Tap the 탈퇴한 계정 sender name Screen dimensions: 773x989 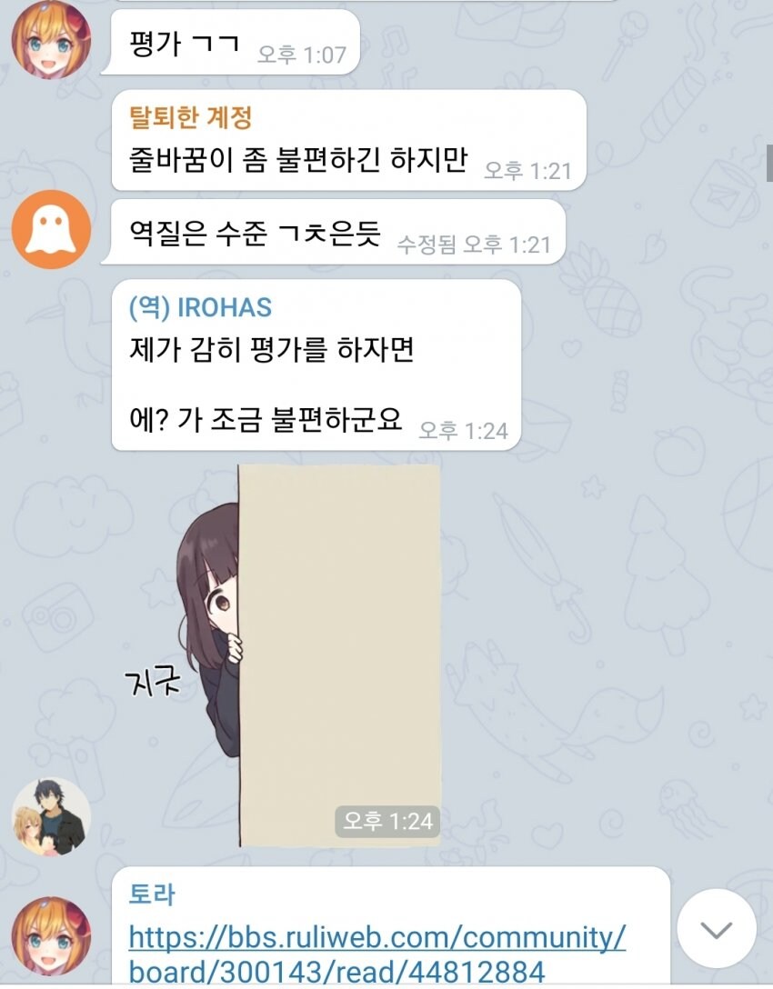coord(191,117)
